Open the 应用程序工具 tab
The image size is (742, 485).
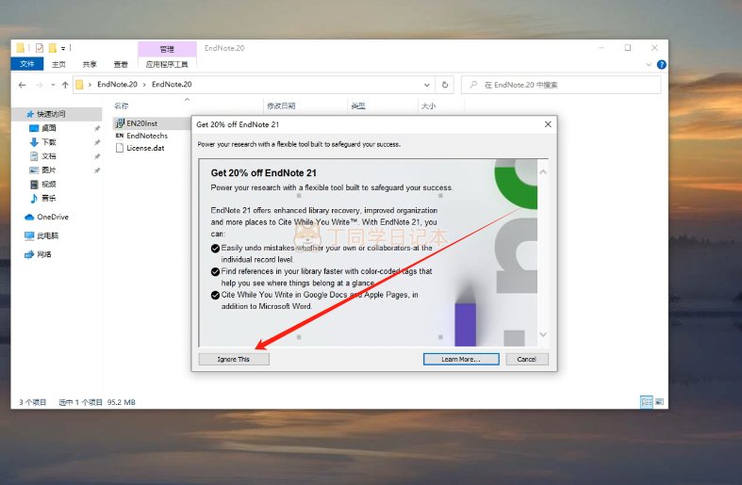point(167,64)
